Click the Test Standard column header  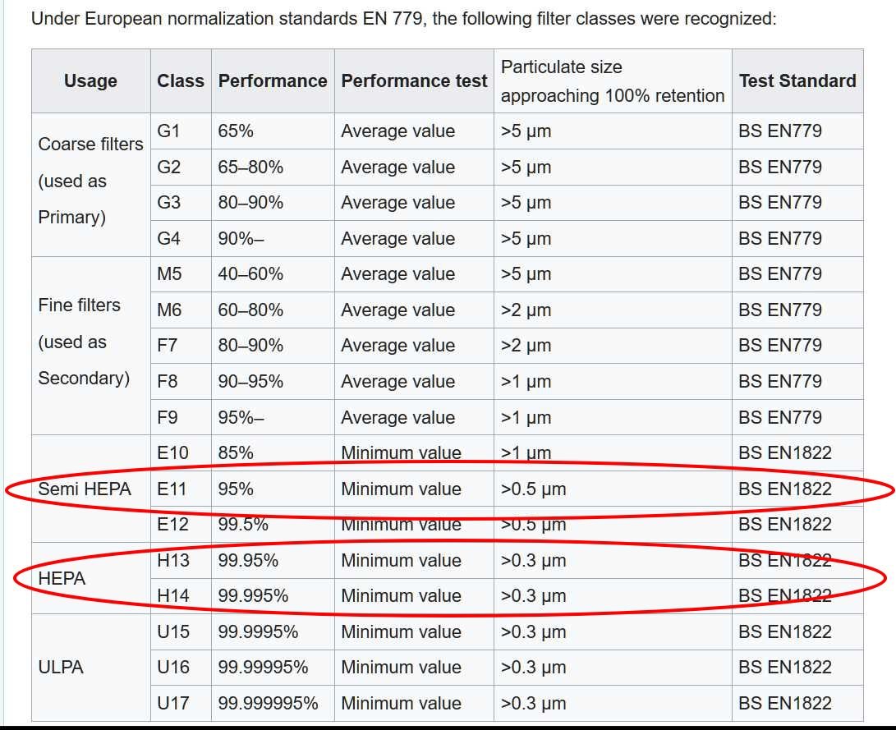797,80
